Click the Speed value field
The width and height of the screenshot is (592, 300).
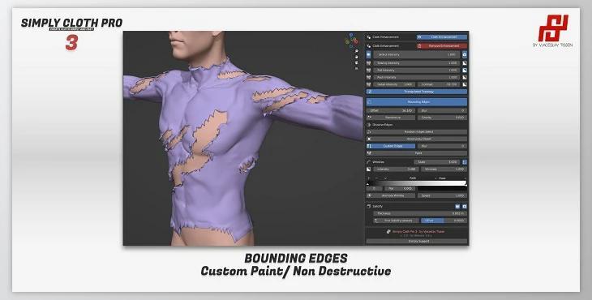[442, 196]
